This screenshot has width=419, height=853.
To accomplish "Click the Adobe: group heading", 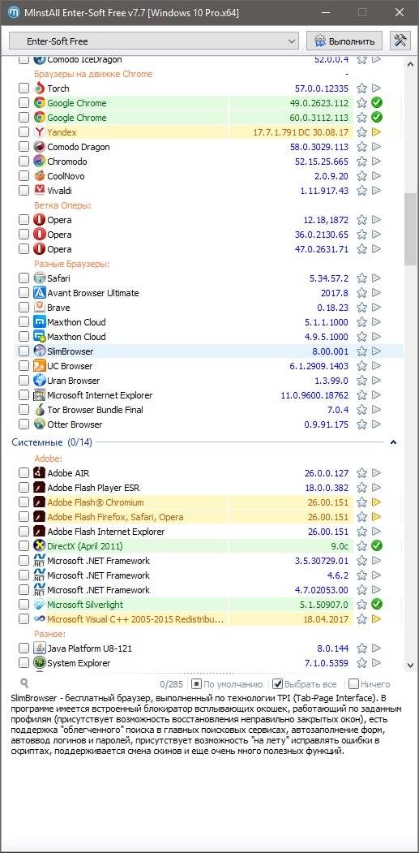I will [49, 459].
